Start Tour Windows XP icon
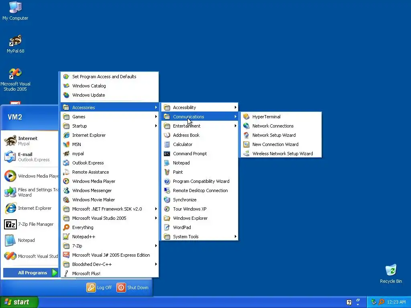Screen dimensions: 411x308 coord(167,209)
